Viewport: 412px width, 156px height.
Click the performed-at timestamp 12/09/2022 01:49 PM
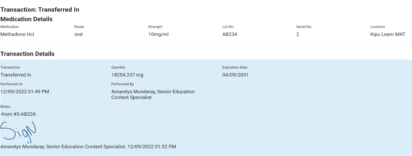coord(25,91)
